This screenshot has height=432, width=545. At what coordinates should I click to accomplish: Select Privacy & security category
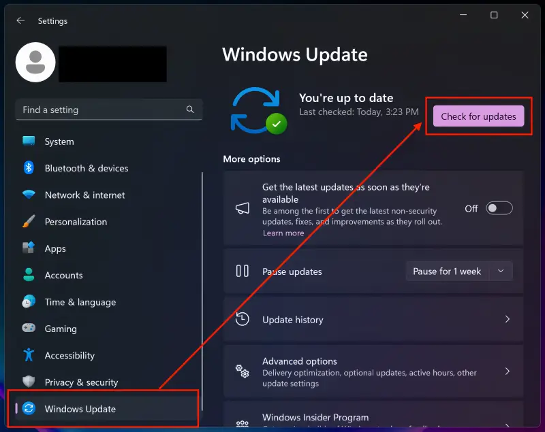pos(108,382)
